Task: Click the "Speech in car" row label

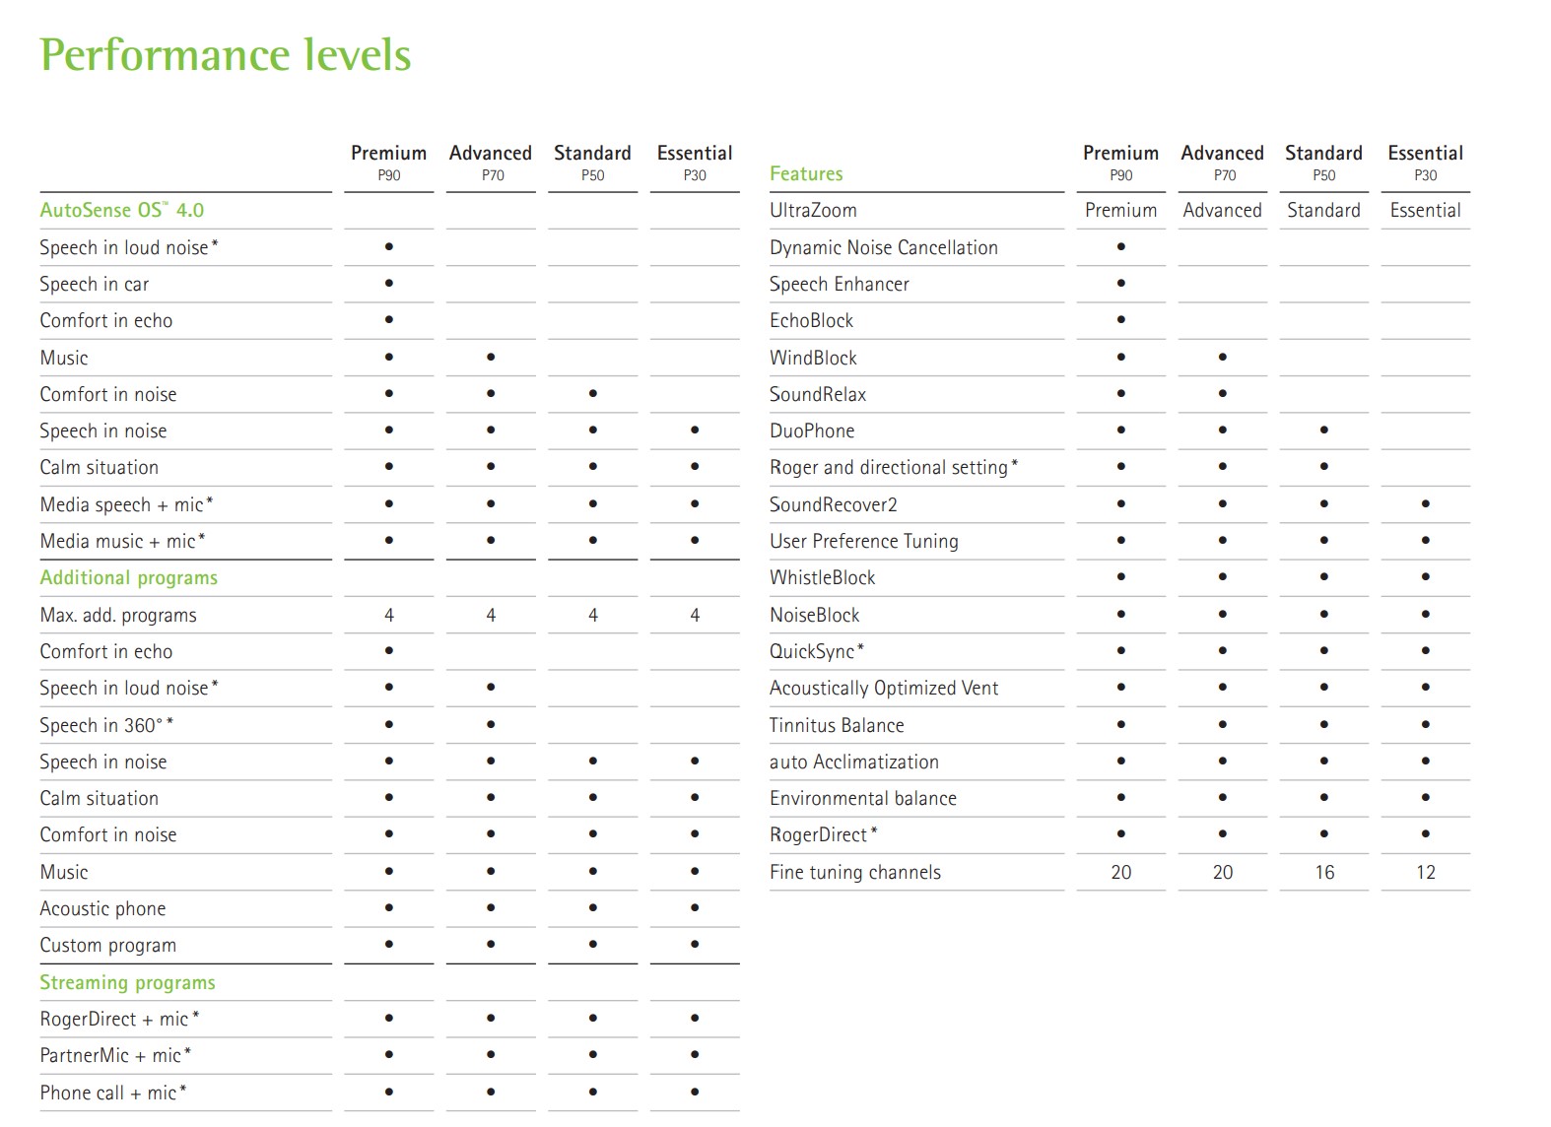Action: coord(95,284)
